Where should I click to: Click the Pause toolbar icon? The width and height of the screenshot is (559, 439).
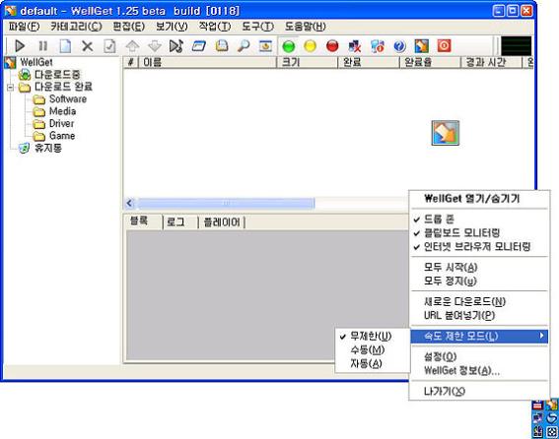point(42,46)
